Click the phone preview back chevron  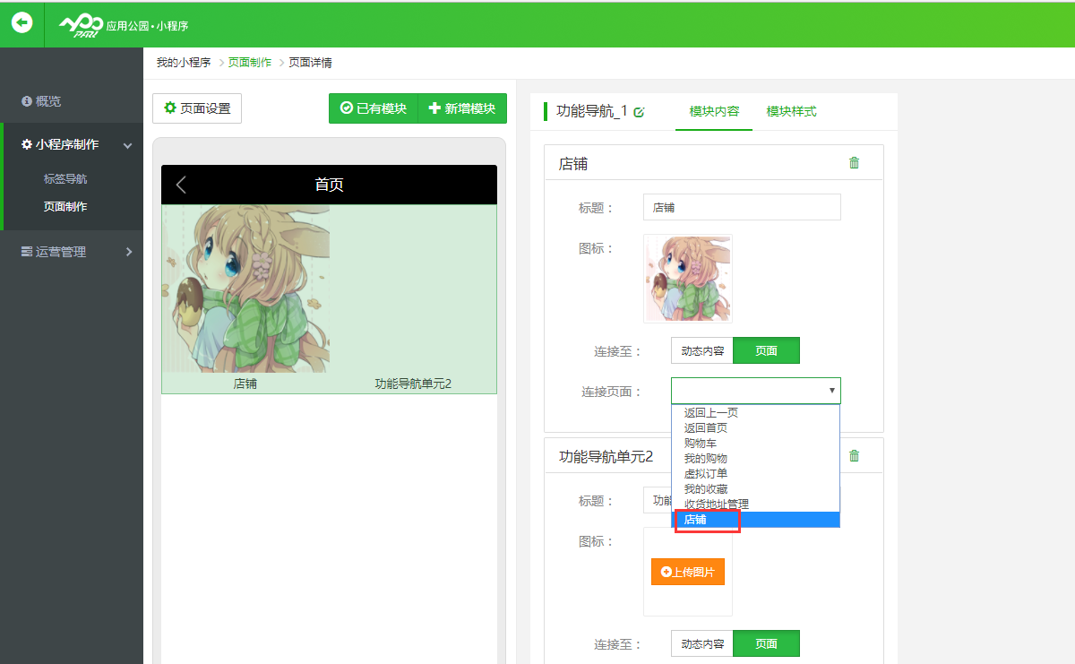tap(181, 185)
